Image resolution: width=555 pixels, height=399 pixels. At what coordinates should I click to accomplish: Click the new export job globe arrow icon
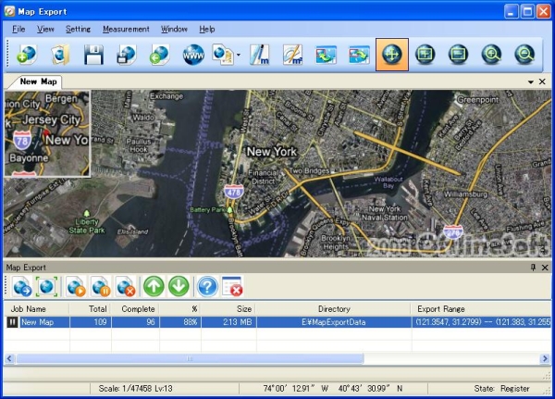[22, 287]
